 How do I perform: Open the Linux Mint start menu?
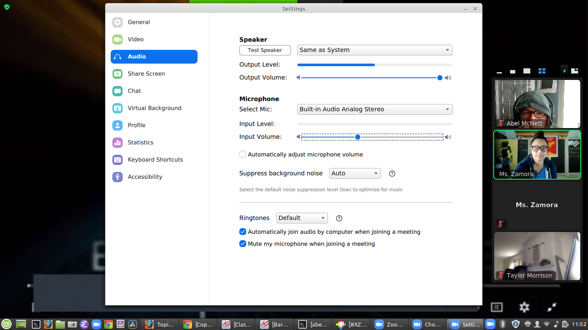6,324
